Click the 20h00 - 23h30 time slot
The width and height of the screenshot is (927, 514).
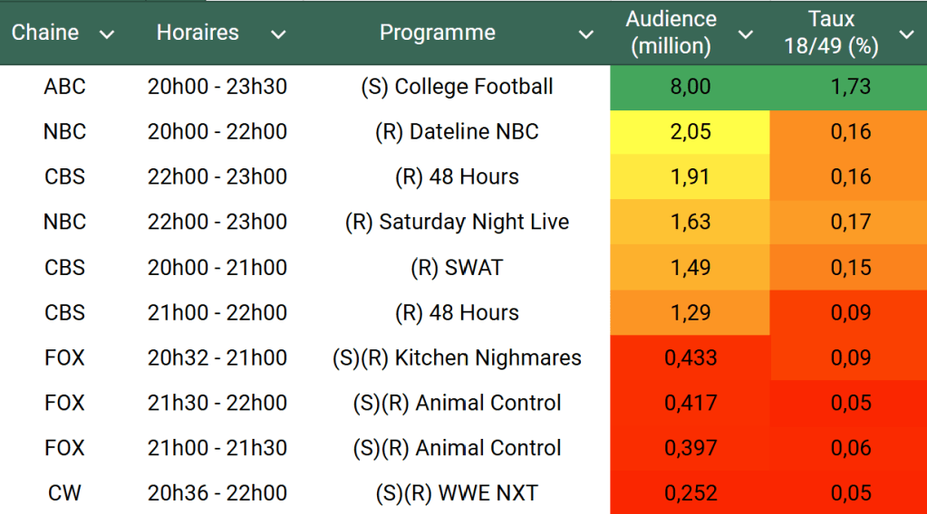point(217,87)
